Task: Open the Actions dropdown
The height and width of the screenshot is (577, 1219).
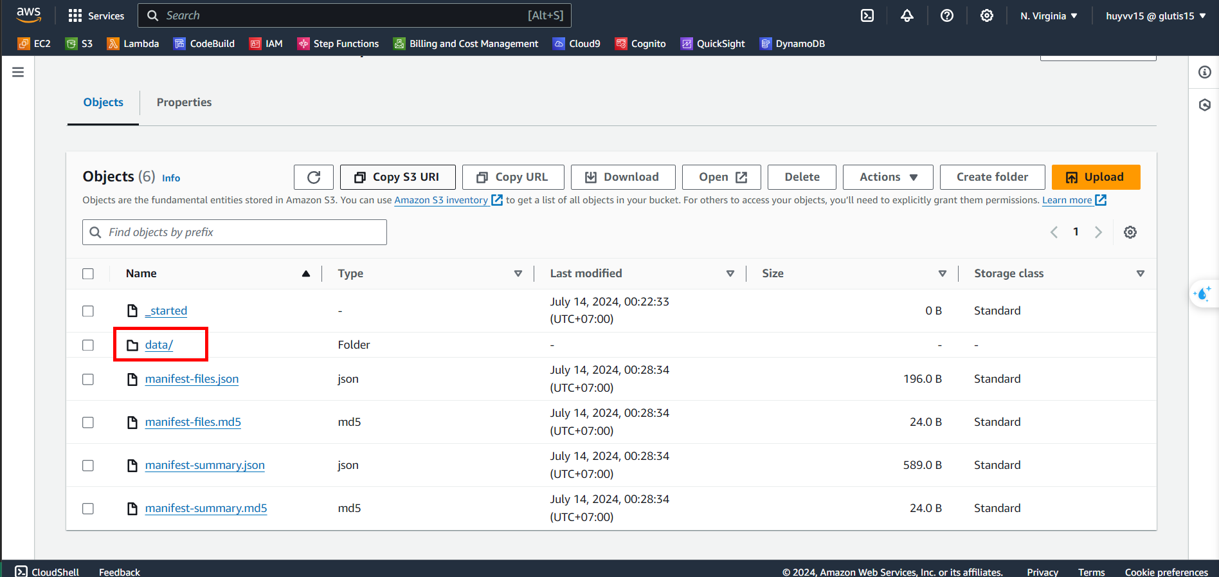Action: pyautogui.click(x=888, y=178)
